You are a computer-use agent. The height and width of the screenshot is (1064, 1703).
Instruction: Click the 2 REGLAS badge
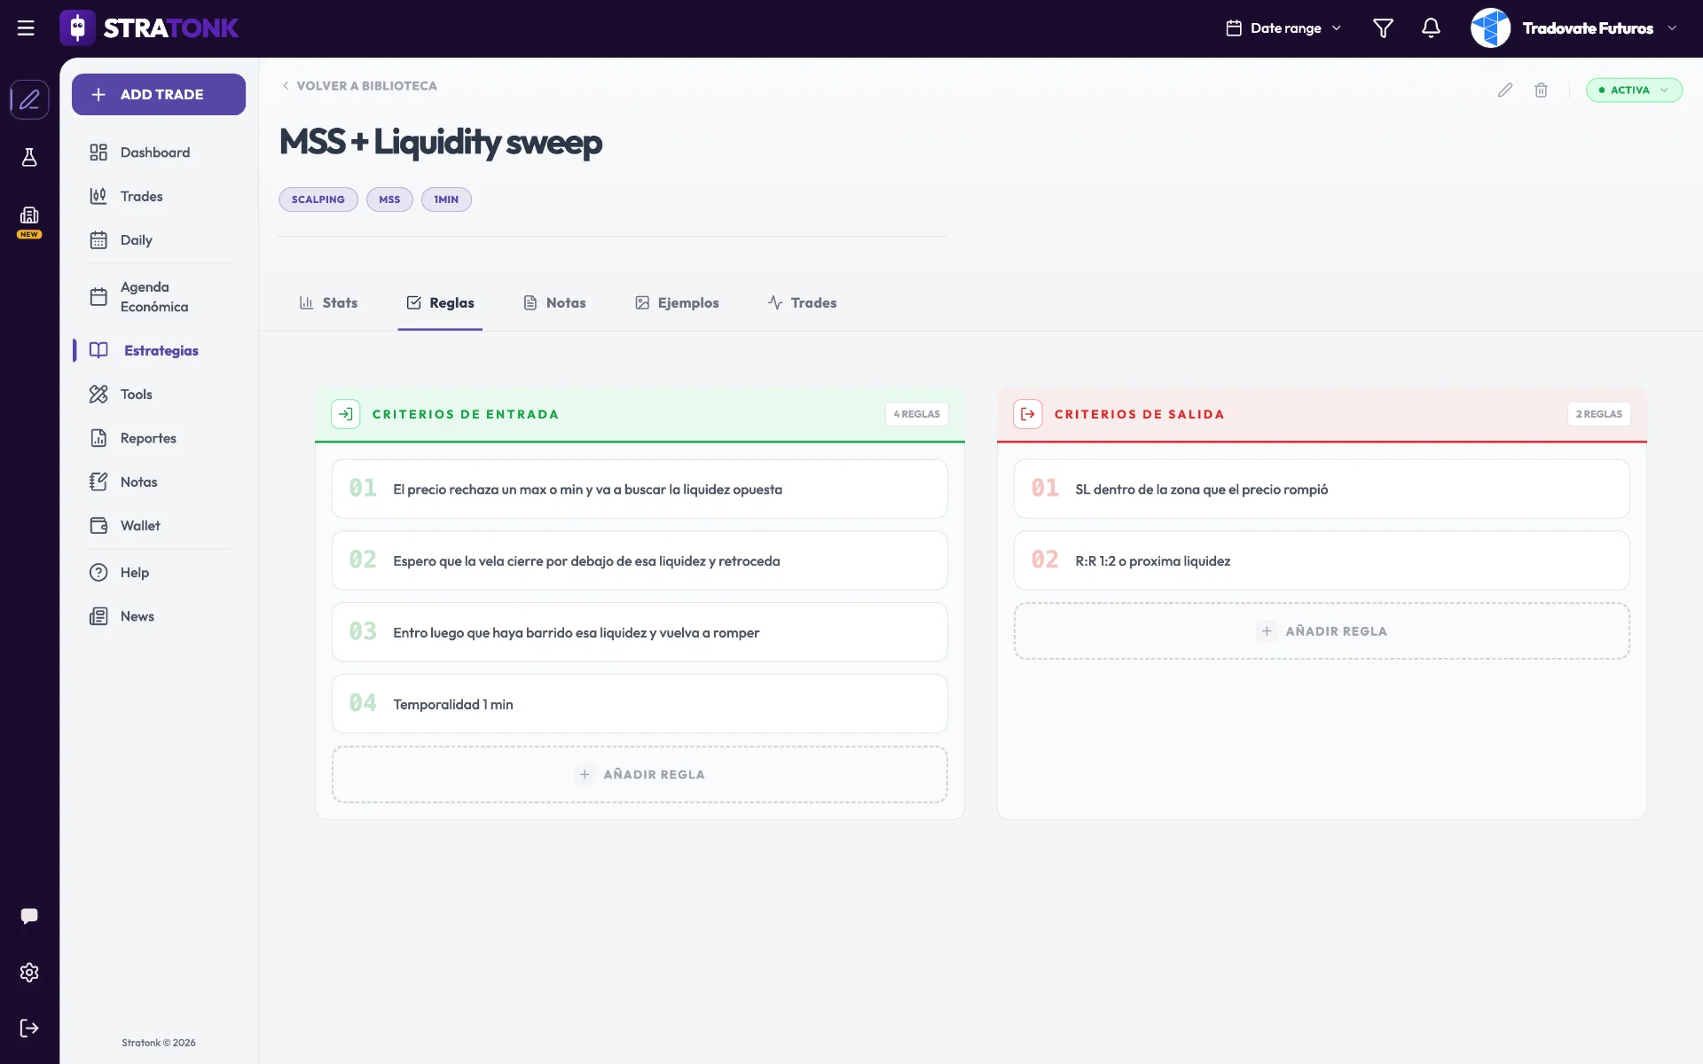click(x=1598, y=414)
